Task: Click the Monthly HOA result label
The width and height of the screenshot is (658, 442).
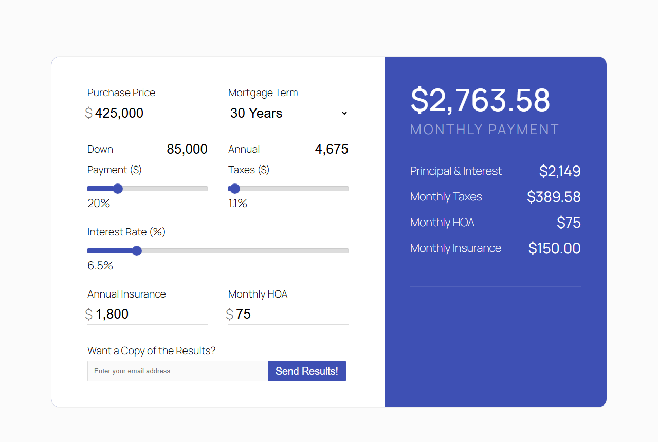Action: point(442,223)
